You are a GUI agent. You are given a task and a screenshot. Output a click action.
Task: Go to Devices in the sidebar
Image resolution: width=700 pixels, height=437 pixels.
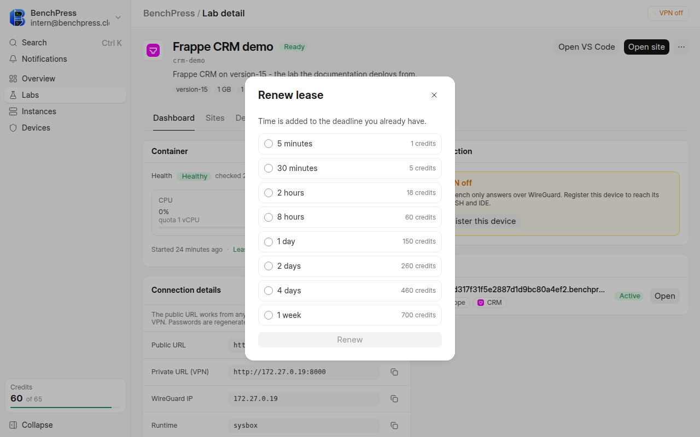[65, 128]
